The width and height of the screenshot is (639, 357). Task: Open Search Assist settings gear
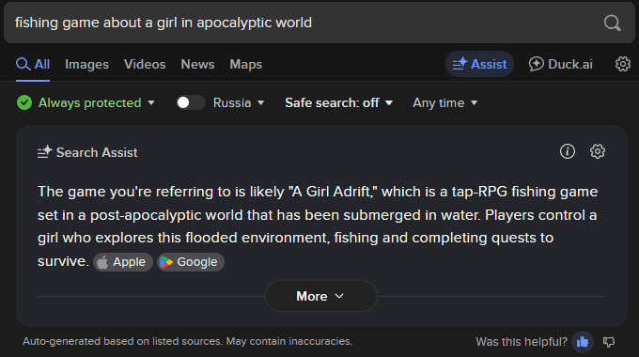(598, 151)
